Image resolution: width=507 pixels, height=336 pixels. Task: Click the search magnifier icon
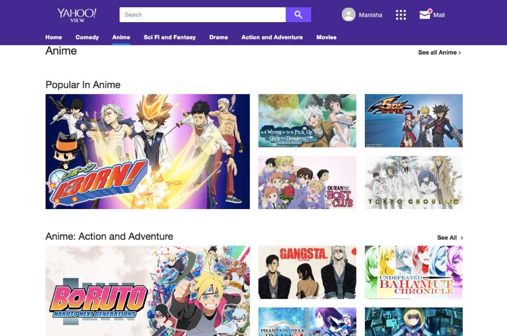(298, 14)
